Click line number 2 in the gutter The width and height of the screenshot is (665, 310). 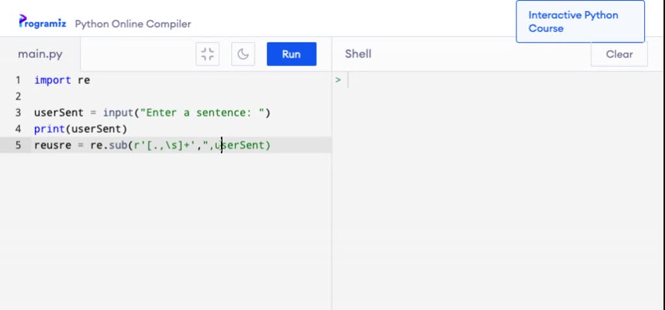(18, 97)
